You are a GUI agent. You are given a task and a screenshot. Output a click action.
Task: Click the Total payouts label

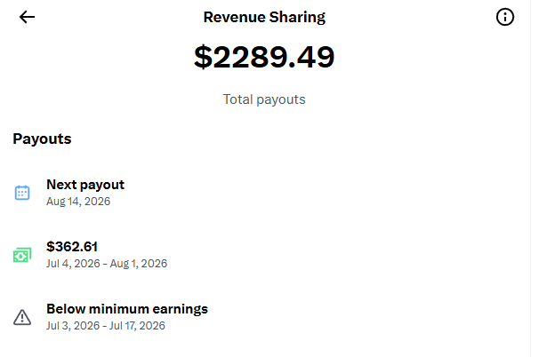point(264,99)
